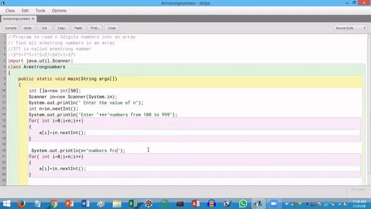Image resolution: width=371 pixels, height=209 pixels.
Task: Click the Paste button
Action: [x=78, y=28]
